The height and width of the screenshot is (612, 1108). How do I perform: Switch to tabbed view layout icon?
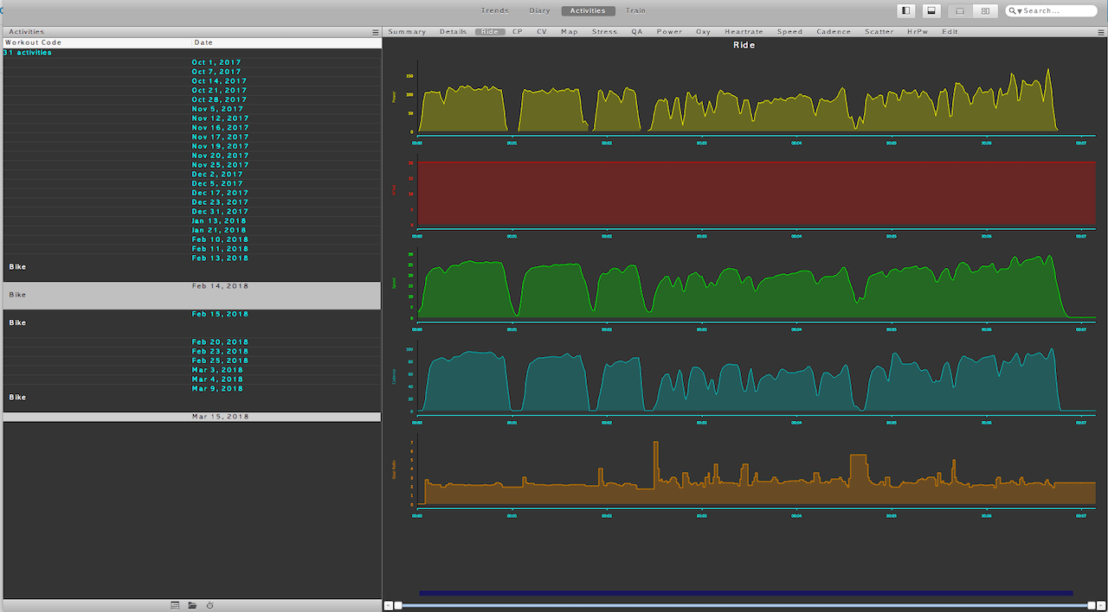tap(960, 11)
